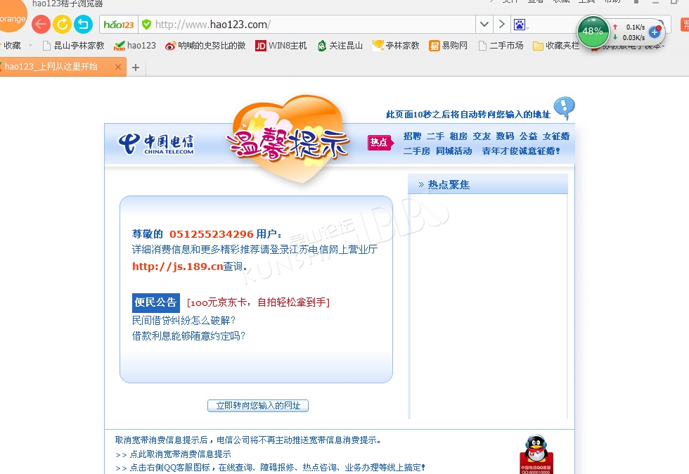Click the blue undo/restore page button

[x=83, y=25]
